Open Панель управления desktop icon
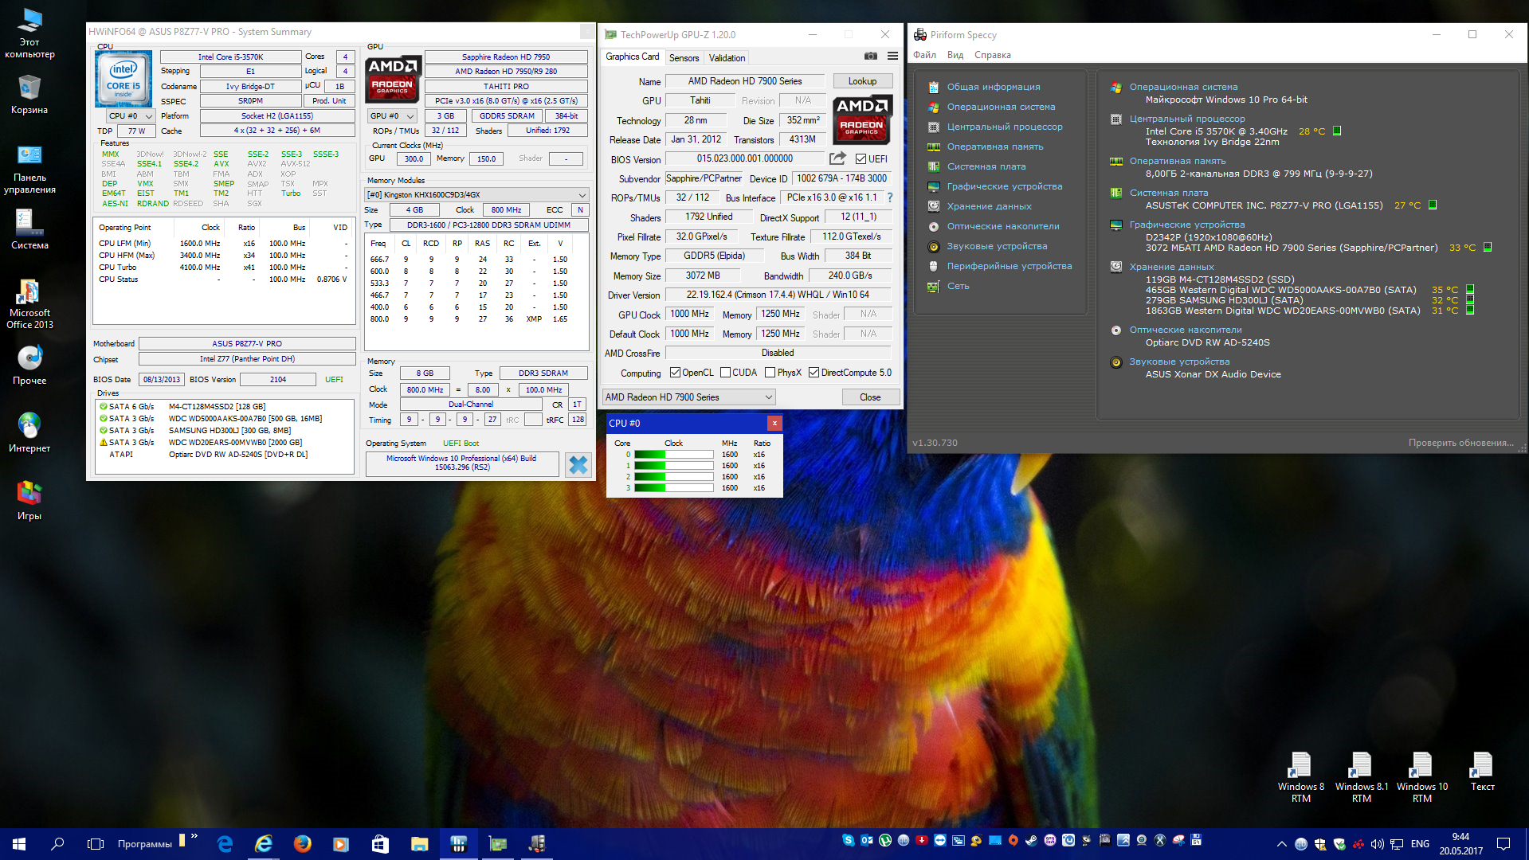Viewport: 1529px width, 860px height. (x=29, y=169)
